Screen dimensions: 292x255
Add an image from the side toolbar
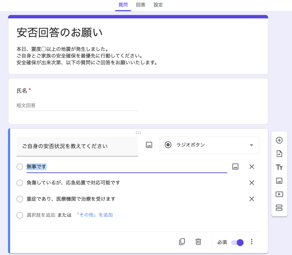[279, 181]
